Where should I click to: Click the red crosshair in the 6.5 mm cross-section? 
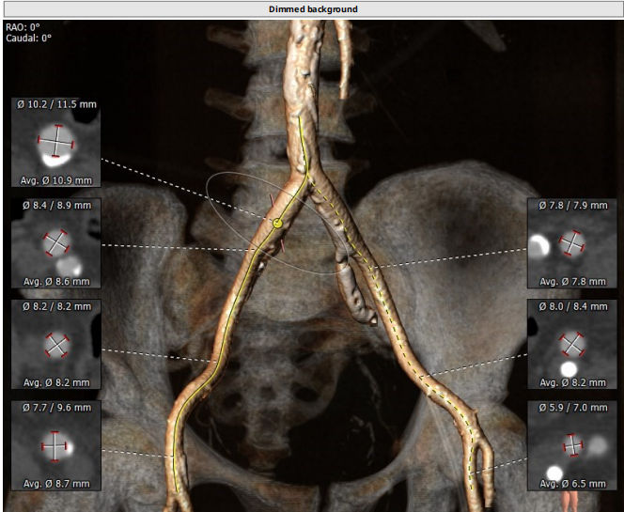coord(571,444)
